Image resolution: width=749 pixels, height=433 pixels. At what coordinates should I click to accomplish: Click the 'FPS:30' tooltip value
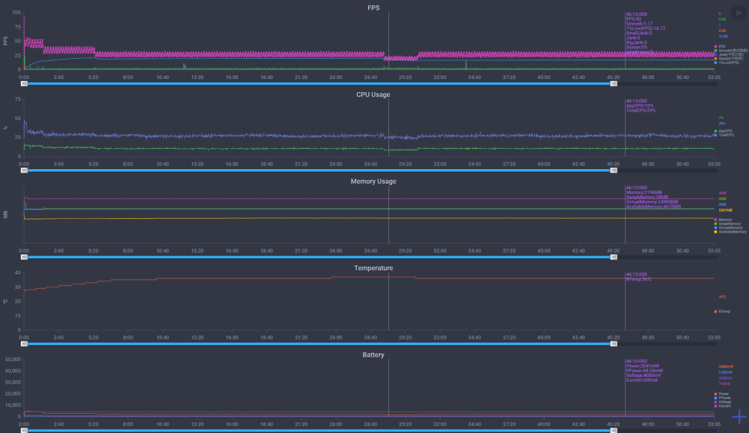pos(633,19)
